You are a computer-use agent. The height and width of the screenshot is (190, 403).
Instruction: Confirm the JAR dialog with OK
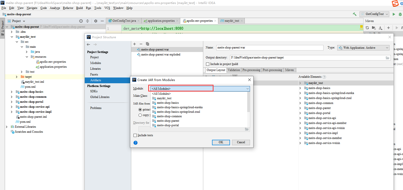pyautogui.click(x=221, y=142)
